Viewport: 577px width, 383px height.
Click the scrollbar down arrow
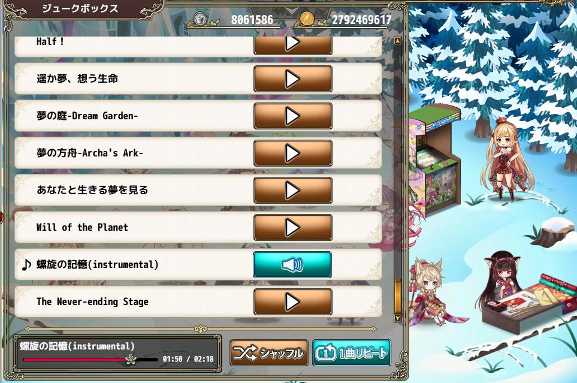[397, 318]
